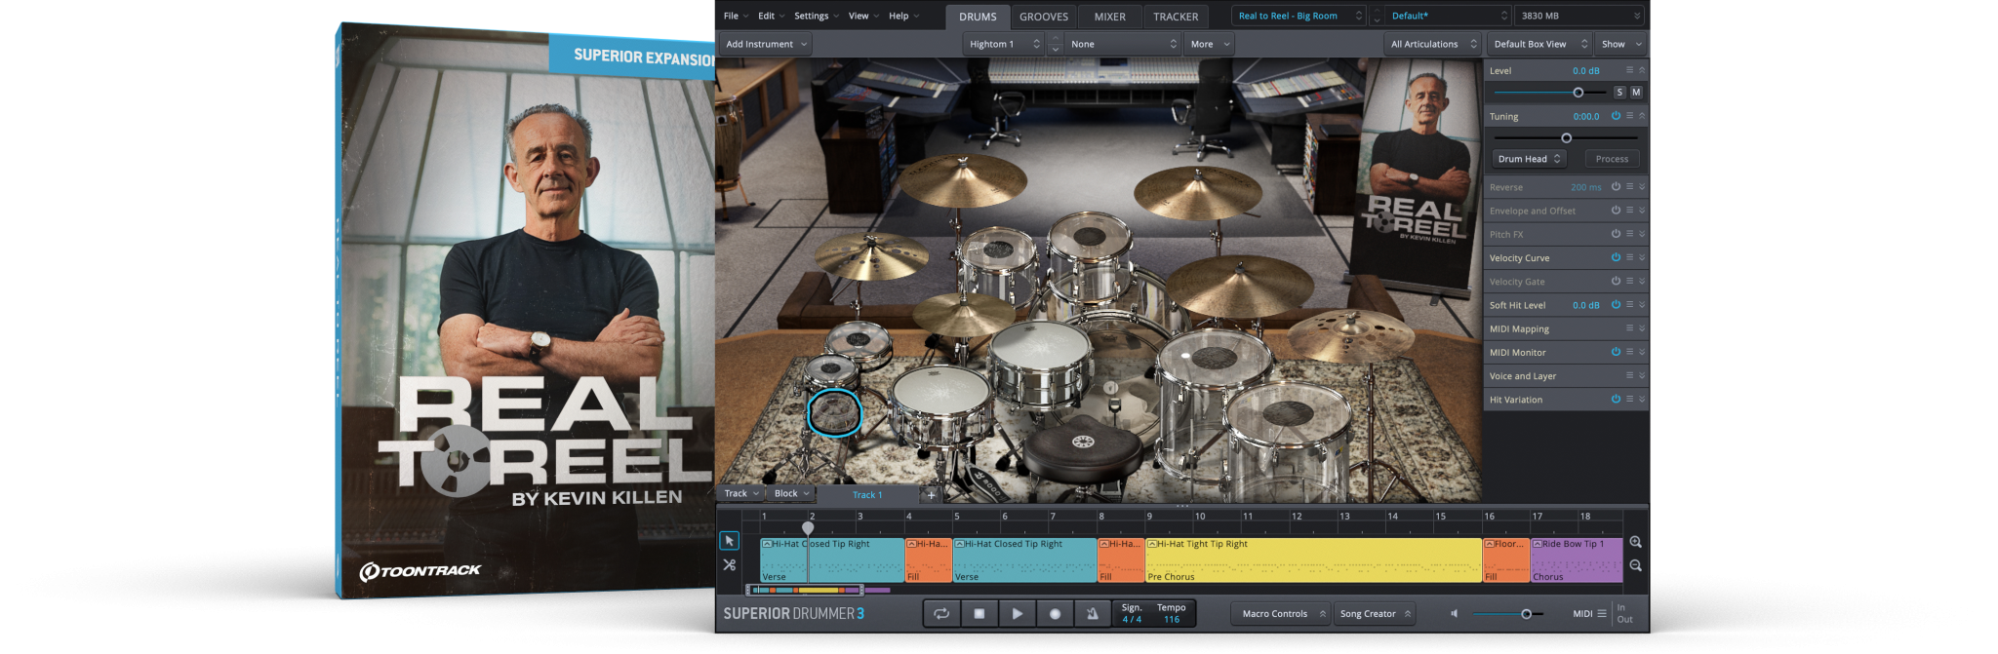
Task: Open the Song Creator panel
Action: (1376, 614)
